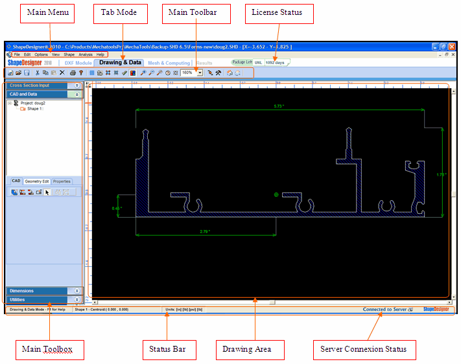This screenshot has height=364, width=461.
Task: Click the Save floppy disk icon
Action: click(27, 73)
